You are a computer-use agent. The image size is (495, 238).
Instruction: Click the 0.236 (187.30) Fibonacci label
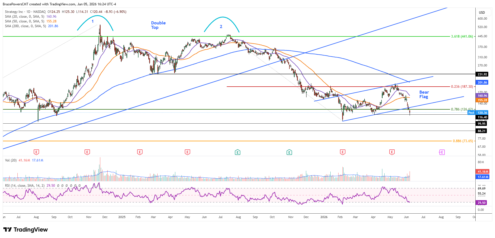pos(462,87)
